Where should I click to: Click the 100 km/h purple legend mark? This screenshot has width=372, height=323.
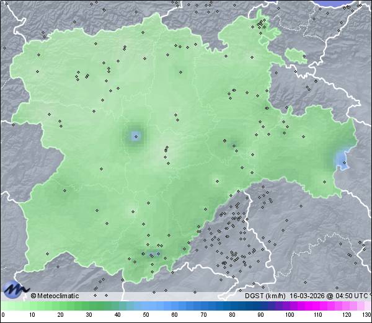tap(289, 314)
